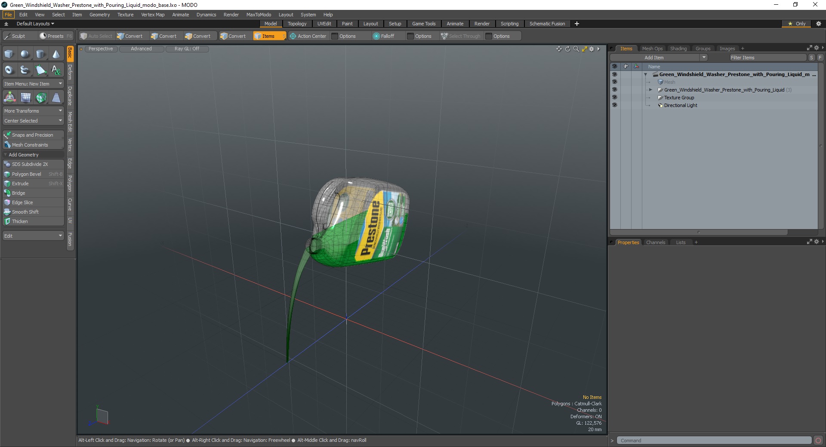
Task: Activate the Polygon Bevel tool
Action: pos(34,174)
